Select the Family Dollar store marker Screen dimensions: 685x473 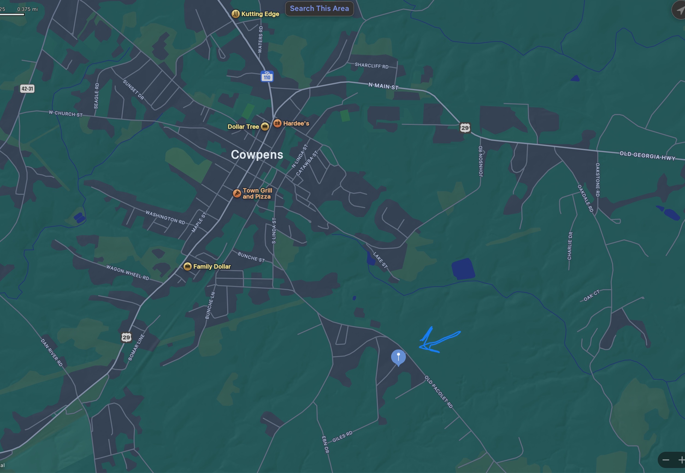click(x=187, y=267)
